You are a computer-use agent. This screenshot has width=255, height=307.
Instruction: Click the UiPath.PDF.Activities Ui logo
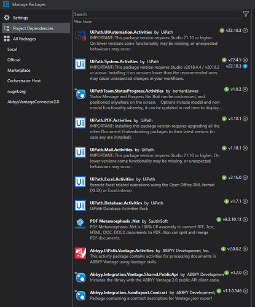coord(80,123)
